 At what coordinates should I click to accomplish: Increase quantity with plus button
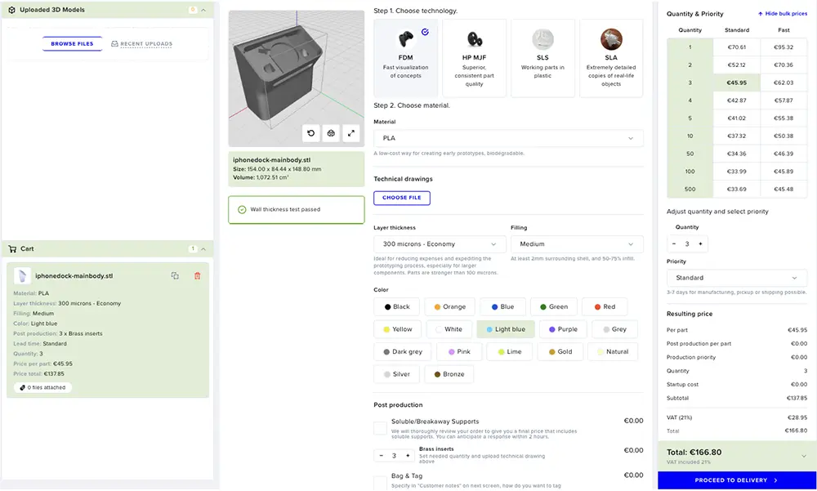tap(700, 244)
